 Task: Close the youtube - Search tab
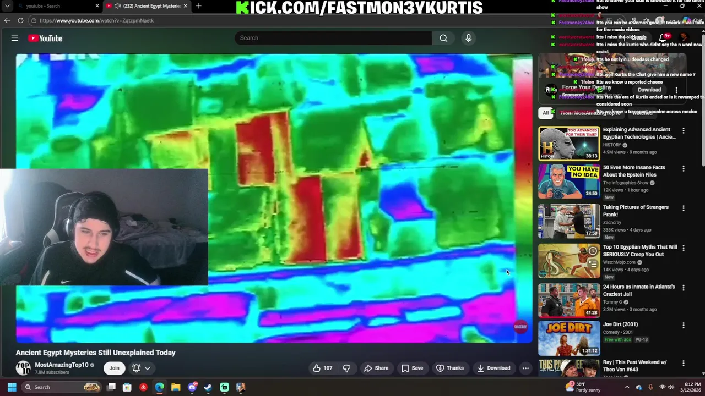pyautogui.click(x=97, y=6)
